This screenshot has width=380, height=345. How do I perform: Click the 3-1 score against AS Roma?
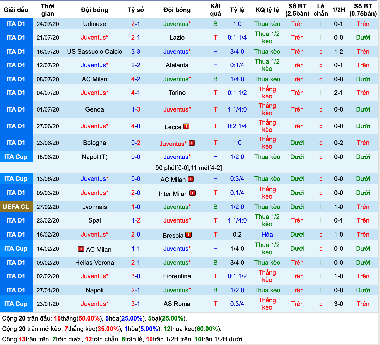tap(136, 304)
